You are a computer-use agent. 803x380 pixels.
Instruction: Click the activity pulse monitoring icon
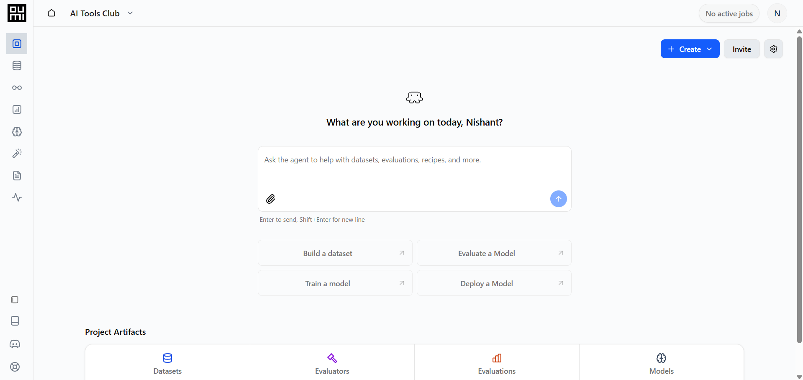(17, 197)
